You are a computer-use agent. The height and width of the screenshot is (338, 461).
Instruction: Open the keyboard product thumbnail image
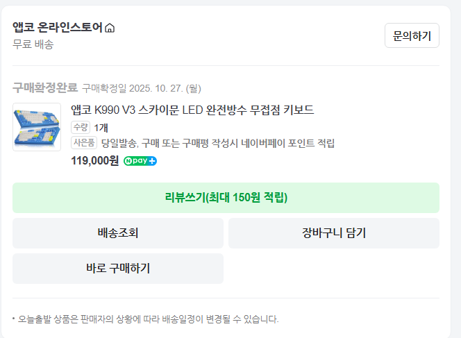(37, 127)
